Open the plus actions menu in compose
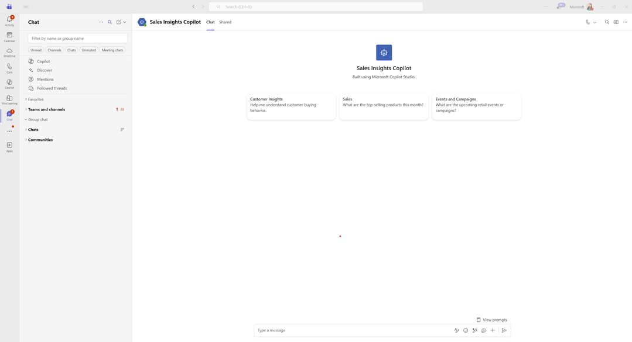This screenshot has width=632, height=342. click(x=493, y=330)
